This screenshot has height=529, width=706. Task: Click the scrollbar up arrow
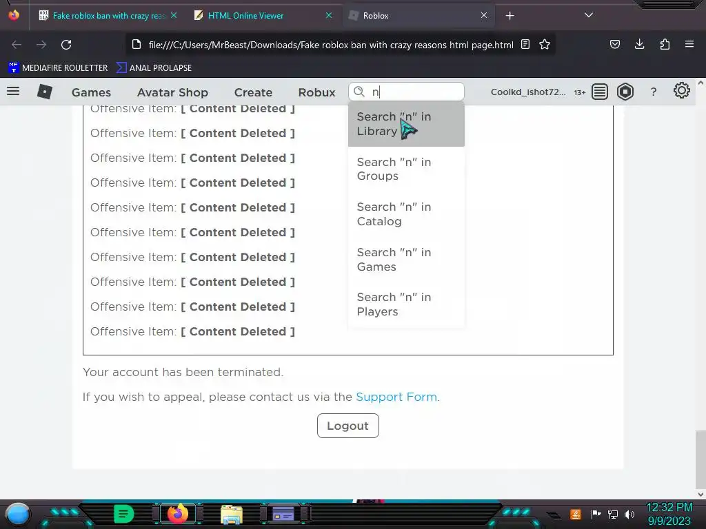[700, 83]
